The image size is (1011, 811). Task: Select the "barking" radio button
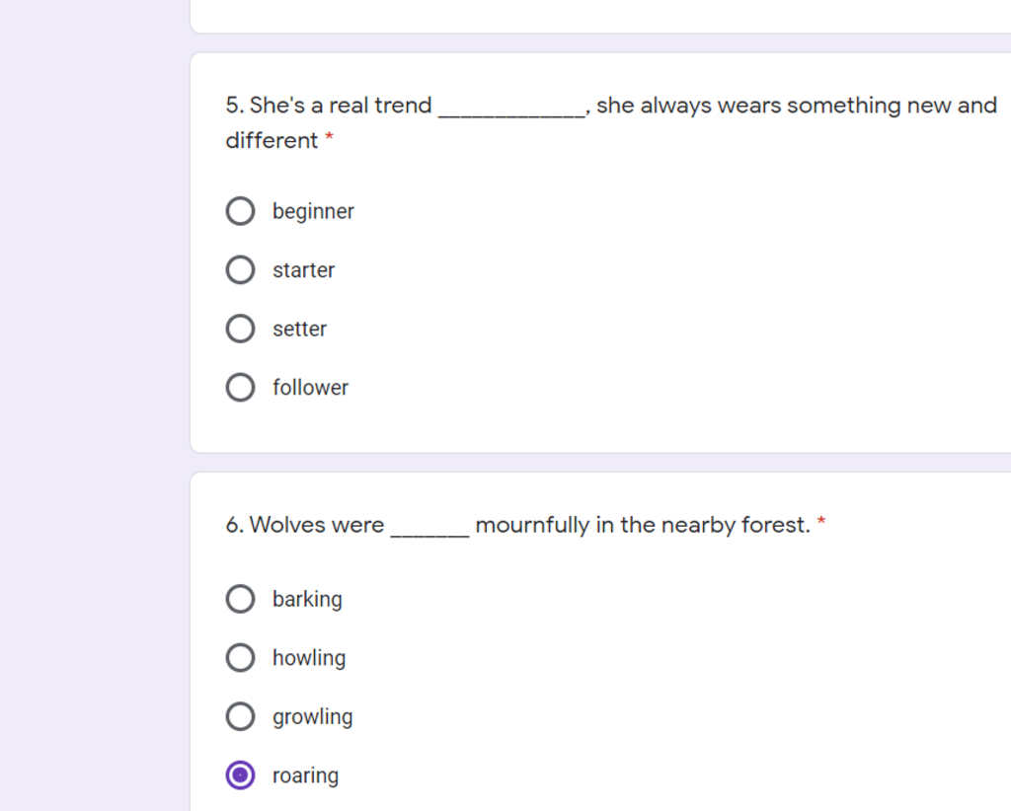241,599
